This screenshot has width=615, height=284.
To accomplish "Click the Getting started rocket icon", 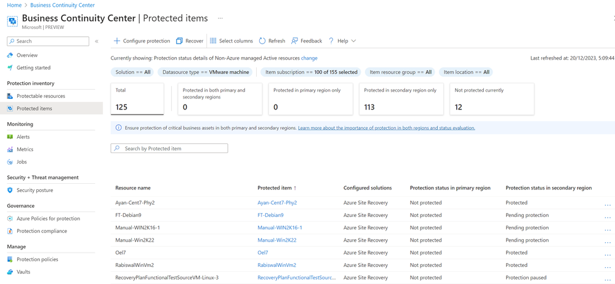I will click(10, 68).
